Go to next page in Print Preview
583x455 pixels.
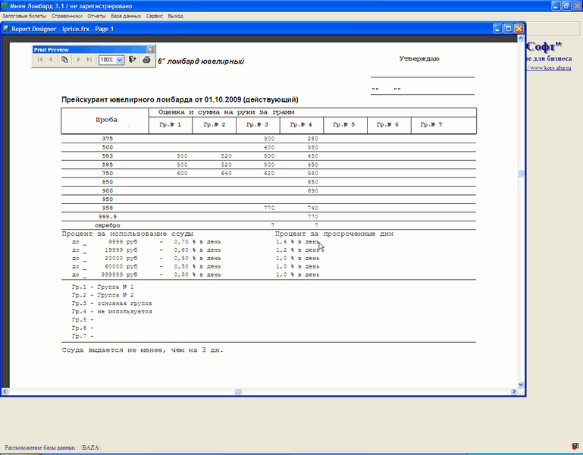tap(78, 59)
